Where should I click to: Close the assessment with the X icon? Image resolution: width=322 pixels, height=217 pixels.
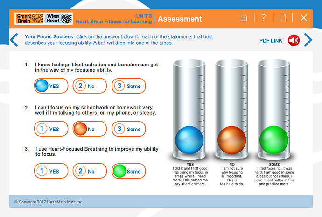[303, 18]
